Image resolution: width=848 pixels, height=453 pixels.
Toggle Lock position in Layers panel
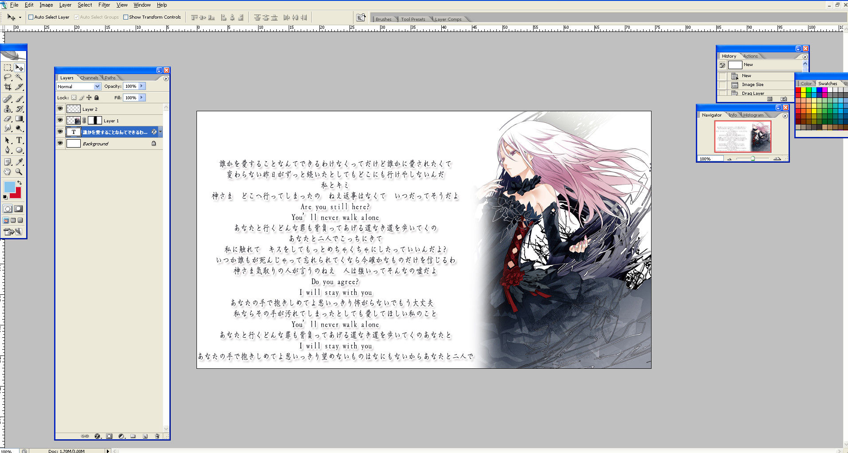tap(89, 98)
